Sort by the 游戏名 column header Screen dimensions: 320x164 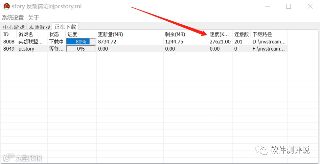coord(32,34)
